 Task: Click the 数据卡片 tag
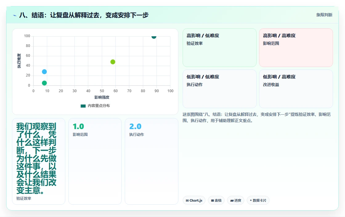(x=258, y=200)
